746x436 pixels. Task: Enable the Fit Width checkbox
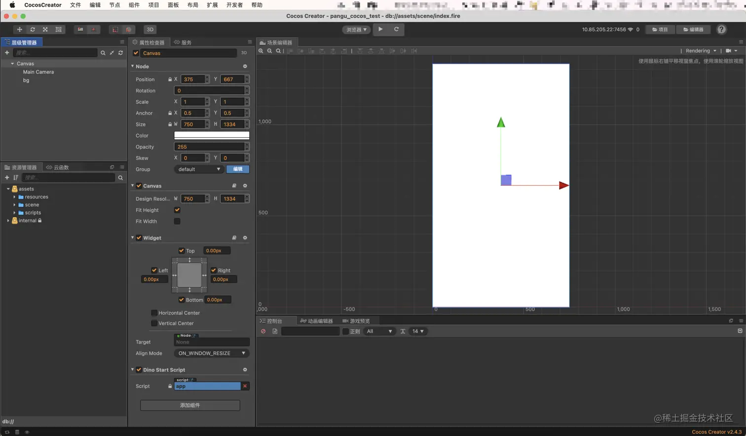click(177, 221)
